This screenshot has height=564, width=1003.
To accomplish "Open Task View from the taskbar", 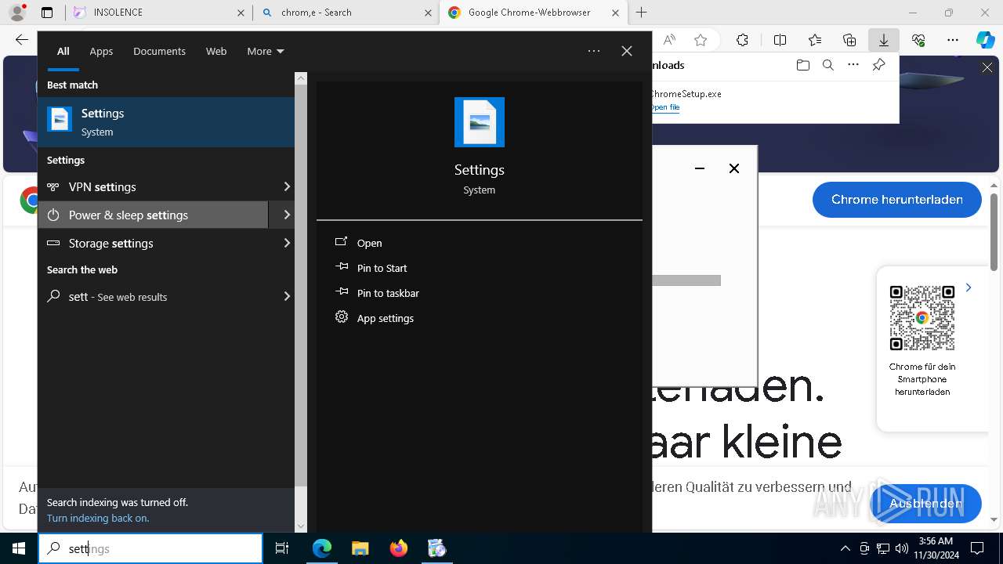I will point(282,548).
